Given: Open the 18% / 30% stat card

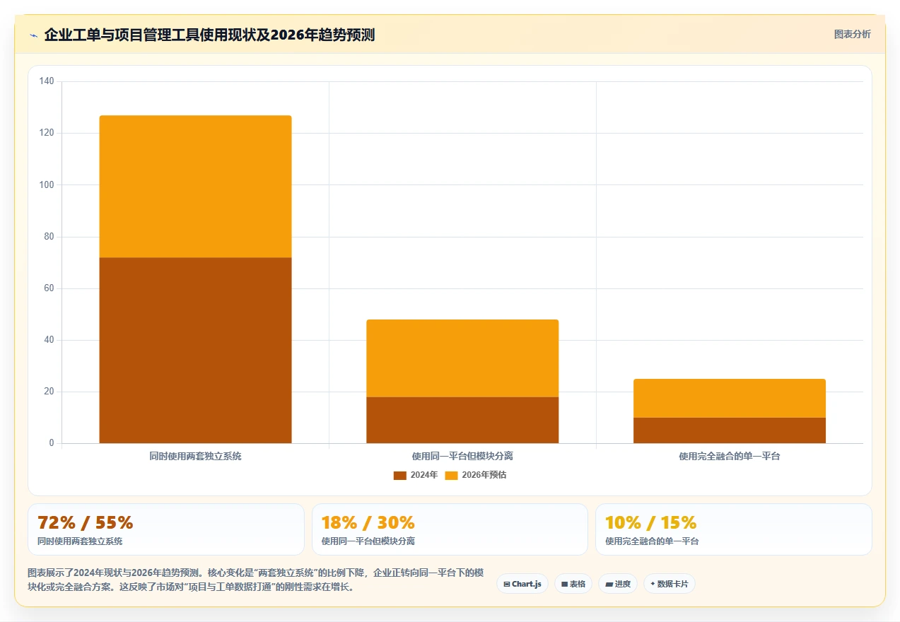Looking at the screenshot, I should pyautogui.click(x=450, y=529).
